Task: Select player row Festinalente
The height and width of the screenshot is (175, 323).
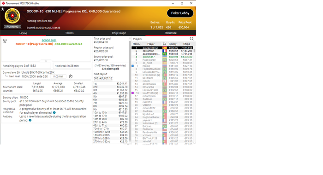Action: [162, 132]
